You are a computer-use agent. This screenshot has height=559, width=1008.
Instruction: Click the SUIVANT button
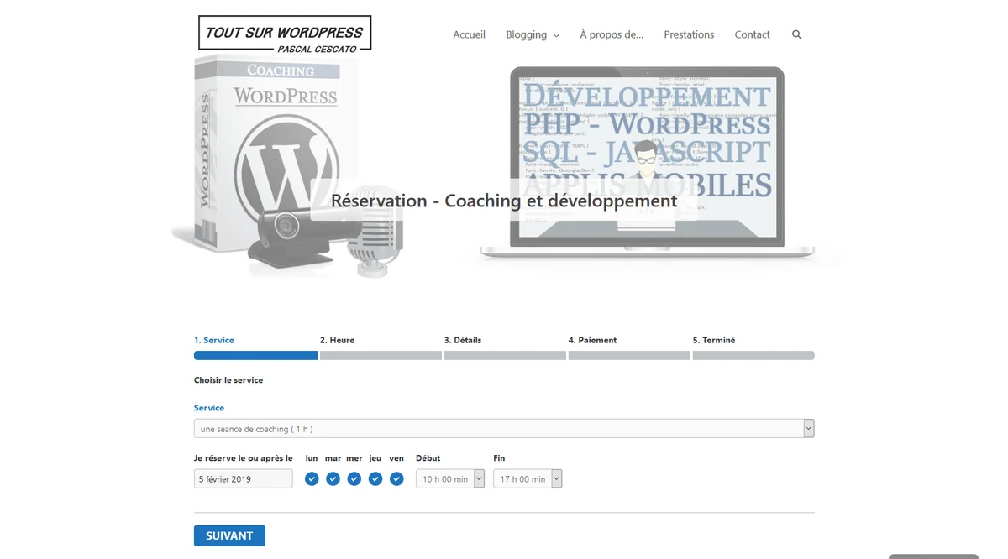229,535
